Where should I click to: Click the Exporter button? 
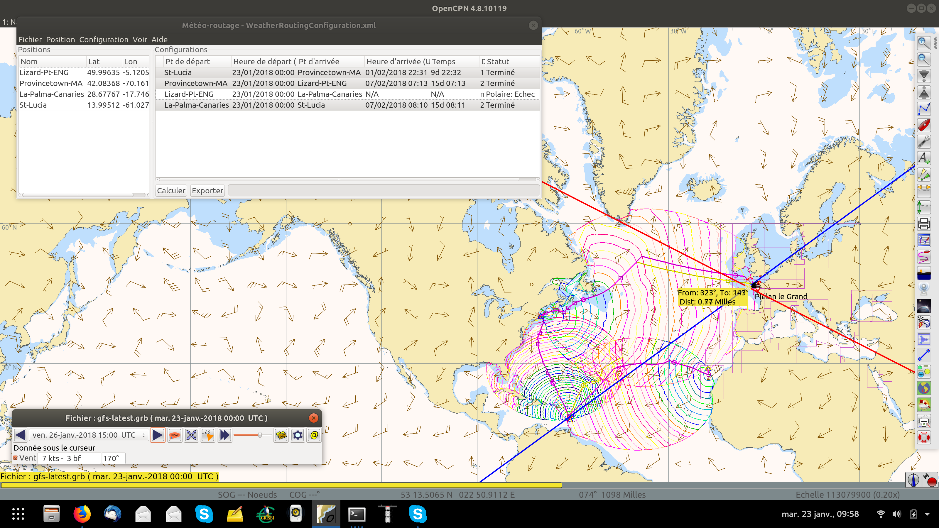point(207,190)
